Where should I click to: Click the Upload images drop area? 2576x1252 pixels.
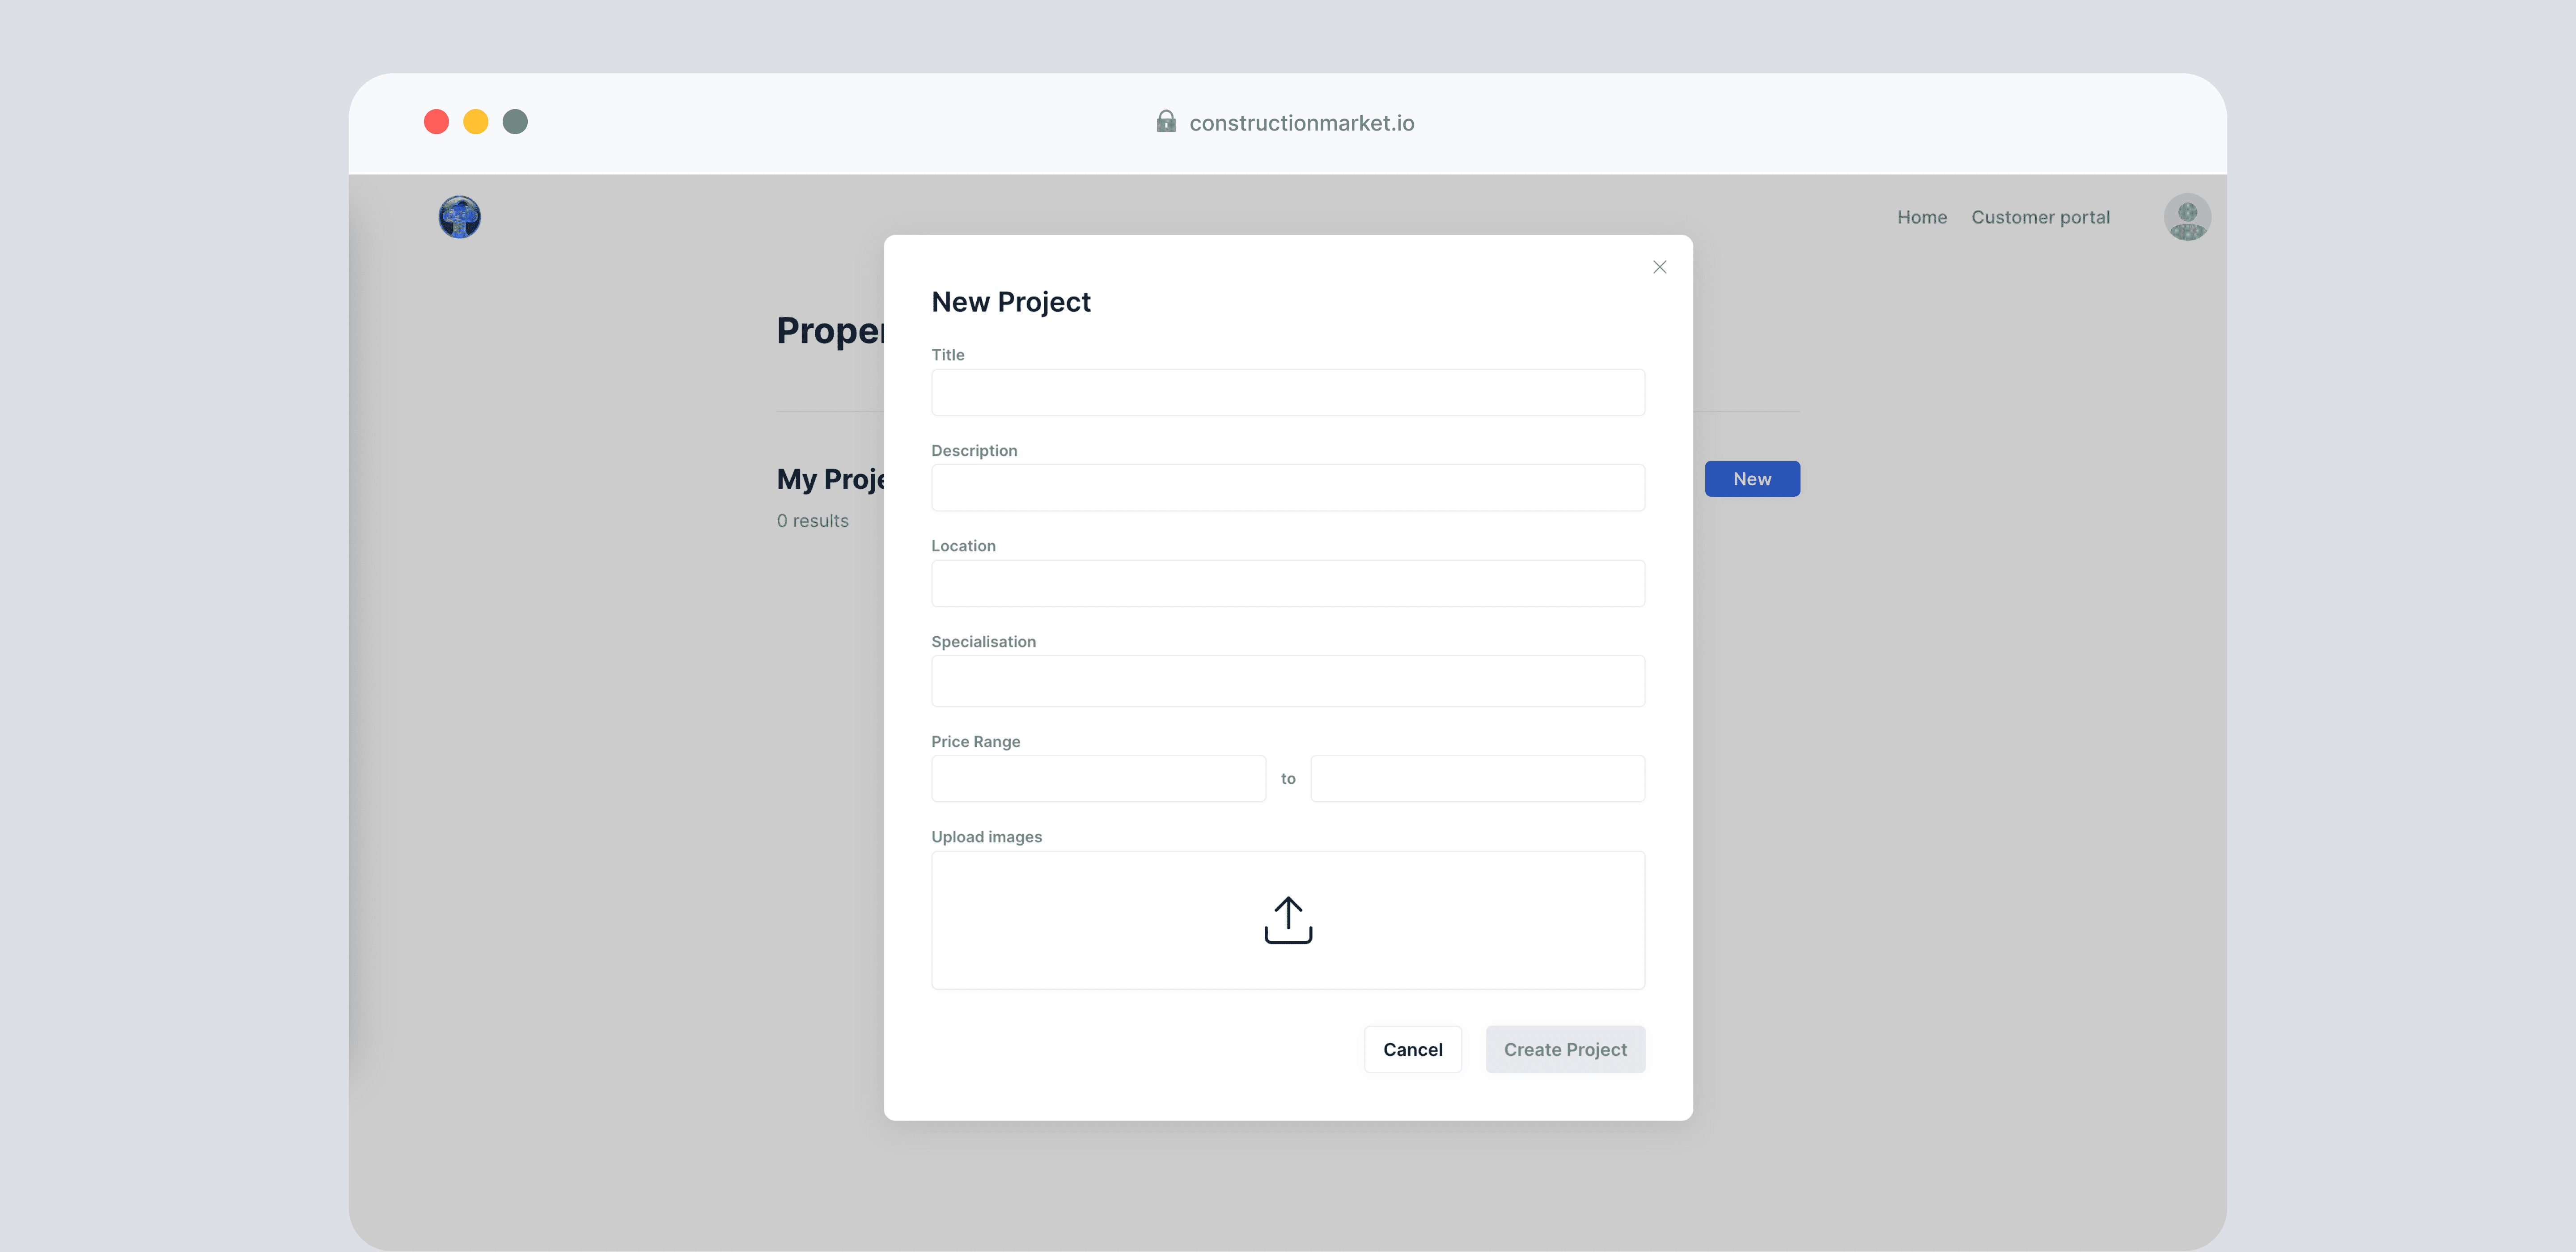point(1288,920)
